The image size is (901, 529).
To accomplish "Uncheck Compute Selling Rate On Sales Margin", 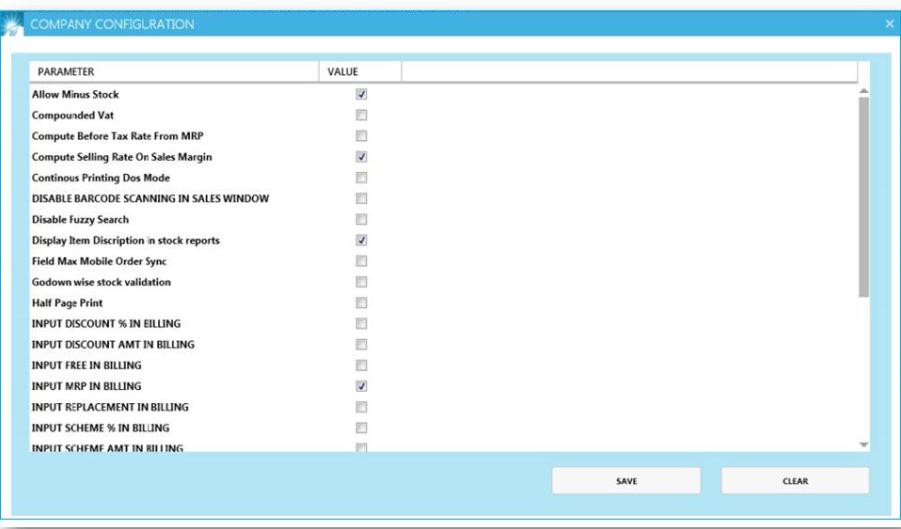I will 361,157.
